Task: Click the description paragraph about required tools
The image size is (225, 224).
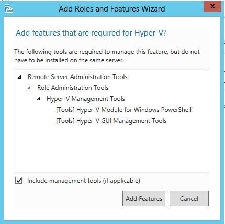Action: pos(107,56)
